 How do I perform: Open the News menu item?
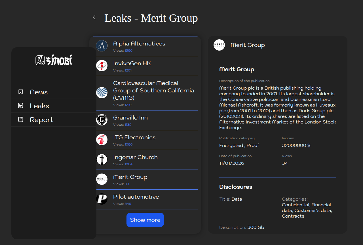coord(39,92)
